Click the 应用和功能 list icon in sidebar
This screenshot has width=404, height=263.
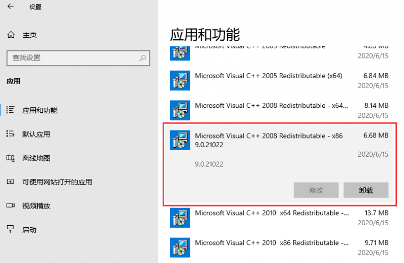[10, 110]
